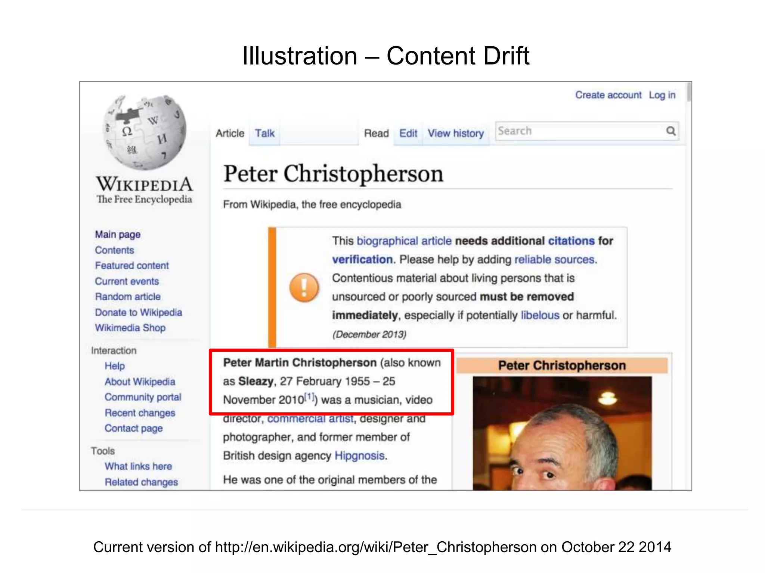
Task: Click the footnote [1] reference
Action: coord(309,397)
